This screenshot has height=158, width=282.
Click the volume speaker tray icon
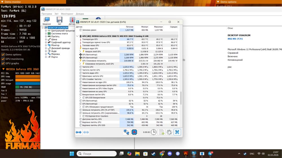(263, 154)
